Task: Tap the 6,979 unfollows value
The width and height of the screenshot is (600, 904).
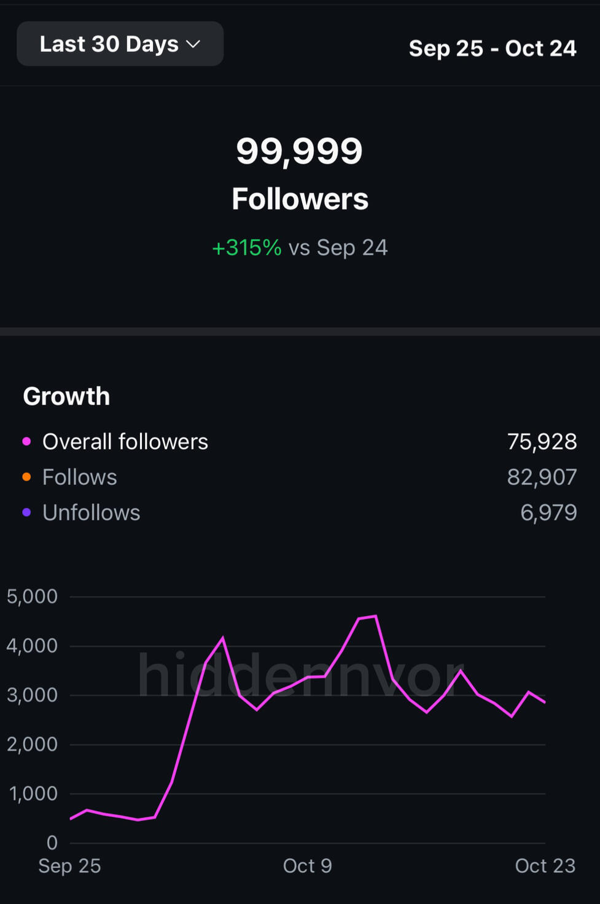Action: (x=548, y=513)
